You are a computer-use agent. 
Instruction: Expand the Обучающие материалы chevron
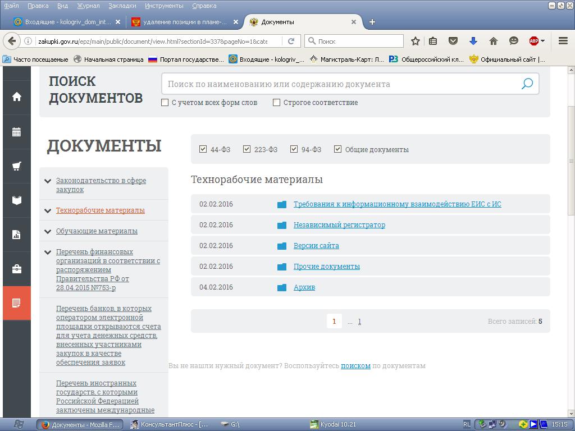click(48, 231)
